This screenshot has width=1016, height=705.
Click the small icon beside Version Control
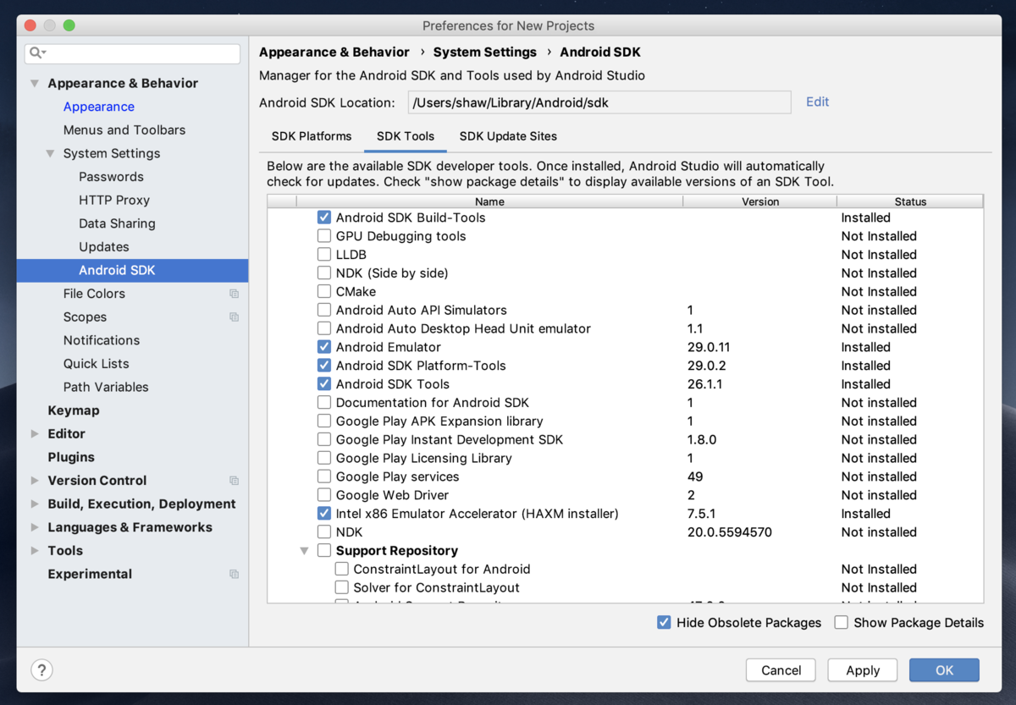234,480
